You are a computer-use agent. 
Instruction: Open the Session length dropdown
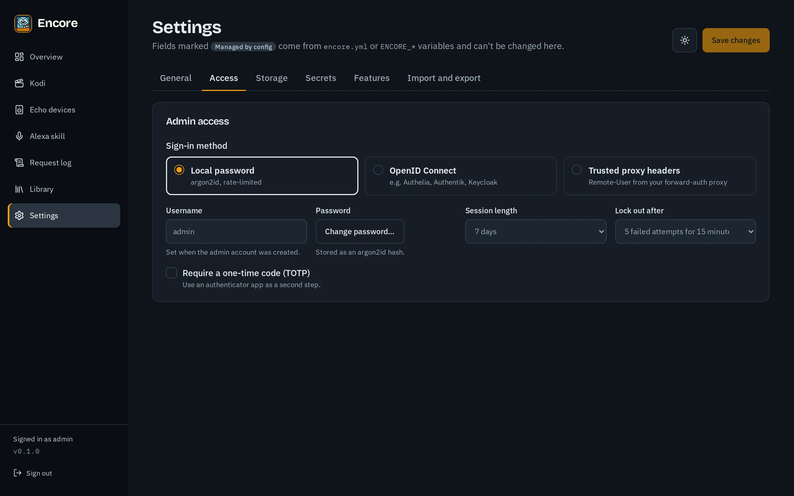coord(536,231)
